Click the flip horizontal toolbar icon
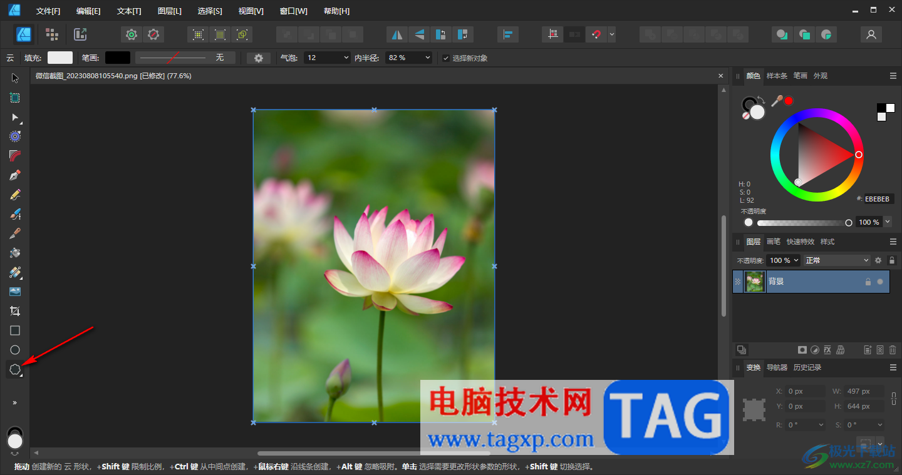 (396, 34)
